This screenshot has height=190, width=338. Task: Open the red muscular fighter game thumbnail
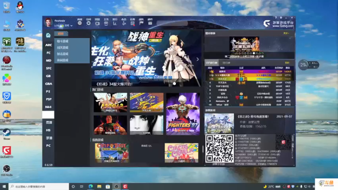coord(110,125)
